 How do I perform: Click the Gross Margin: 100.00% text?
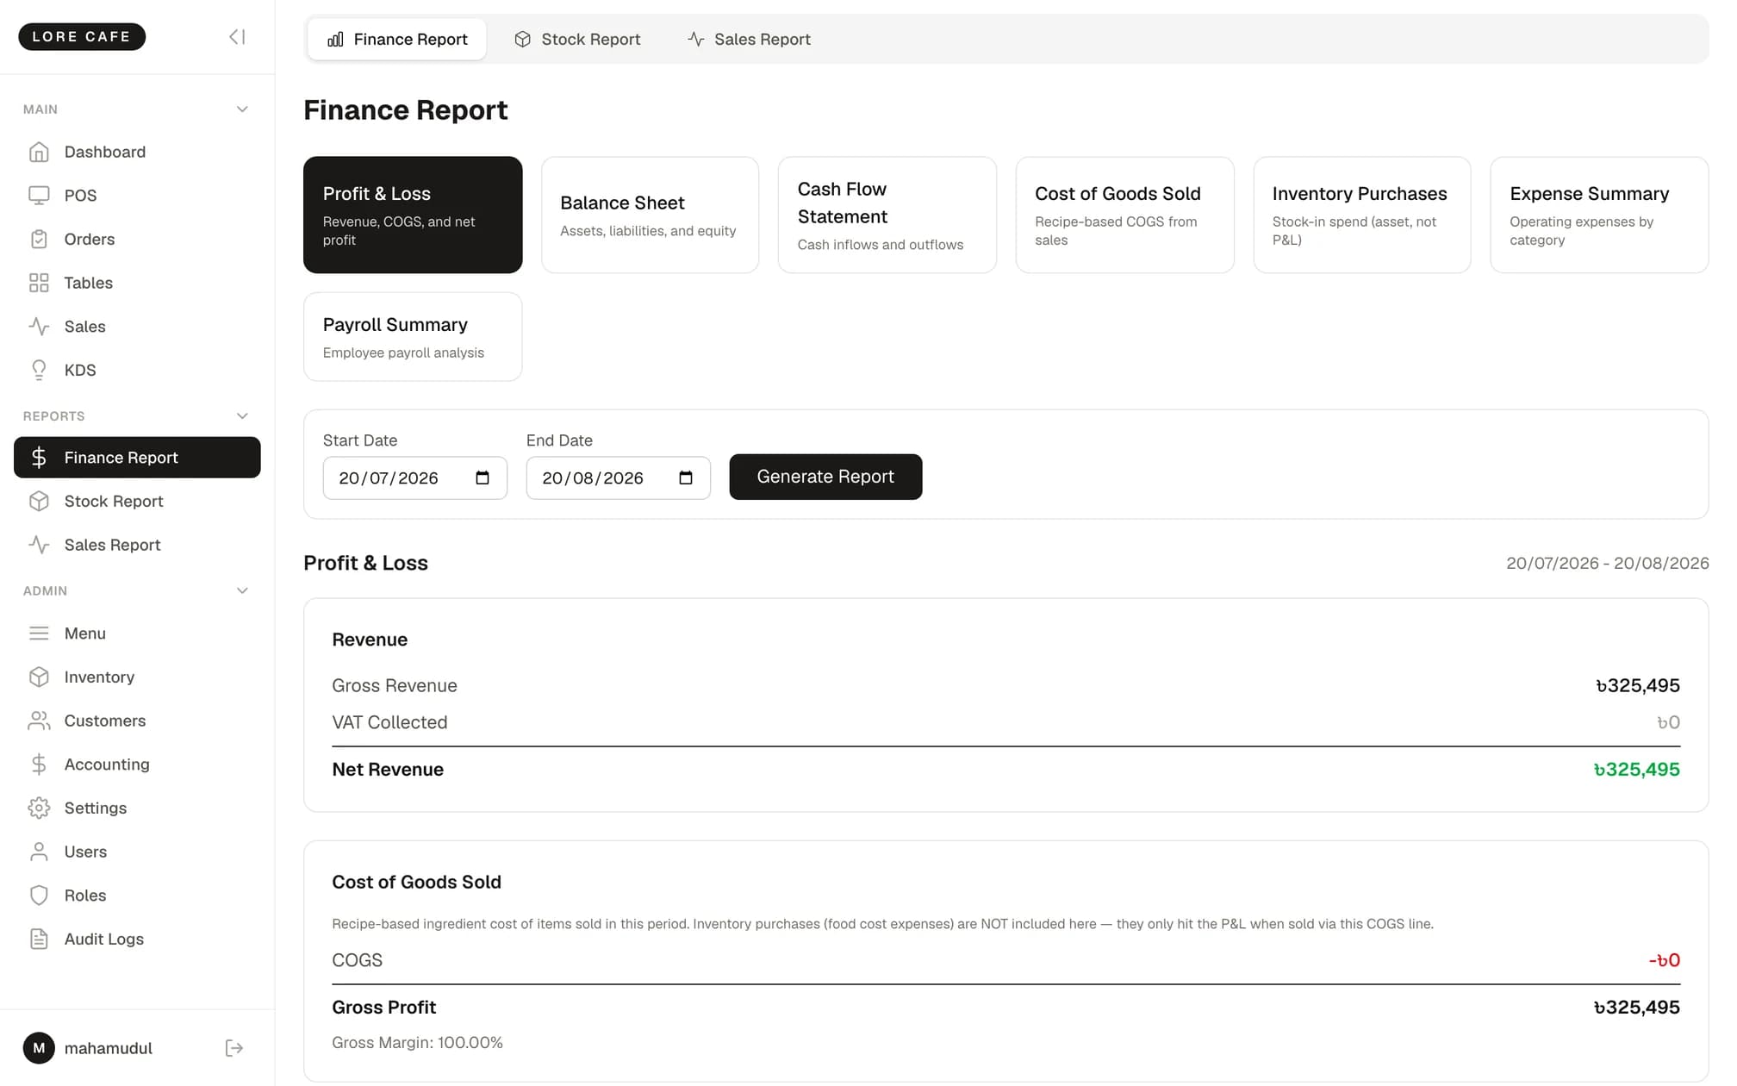[x=417, y=1043]
